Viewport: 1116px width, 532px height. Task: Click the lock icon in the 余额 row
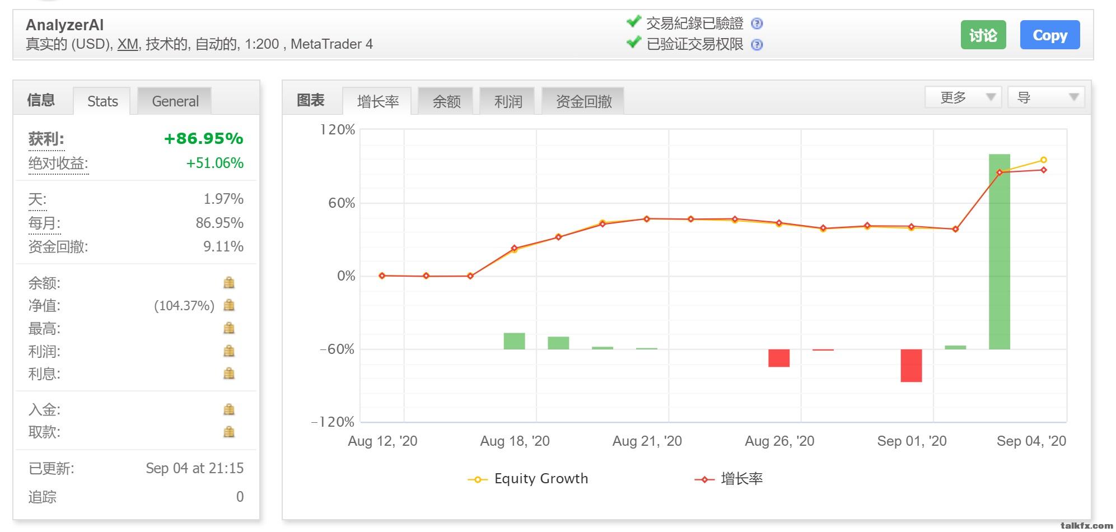(229, 283)
